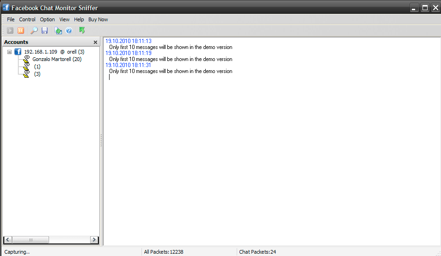
Task: Click Chat Packets:24 in status bar
Action: click(257, 252)
